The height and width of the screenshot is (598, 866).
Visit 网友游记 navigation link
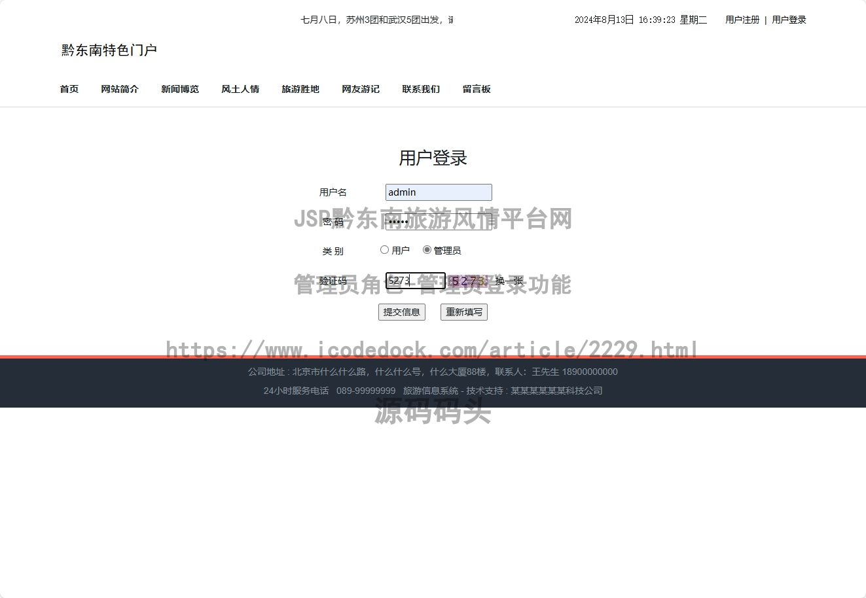pyautogui.click(x=361, y=89)
